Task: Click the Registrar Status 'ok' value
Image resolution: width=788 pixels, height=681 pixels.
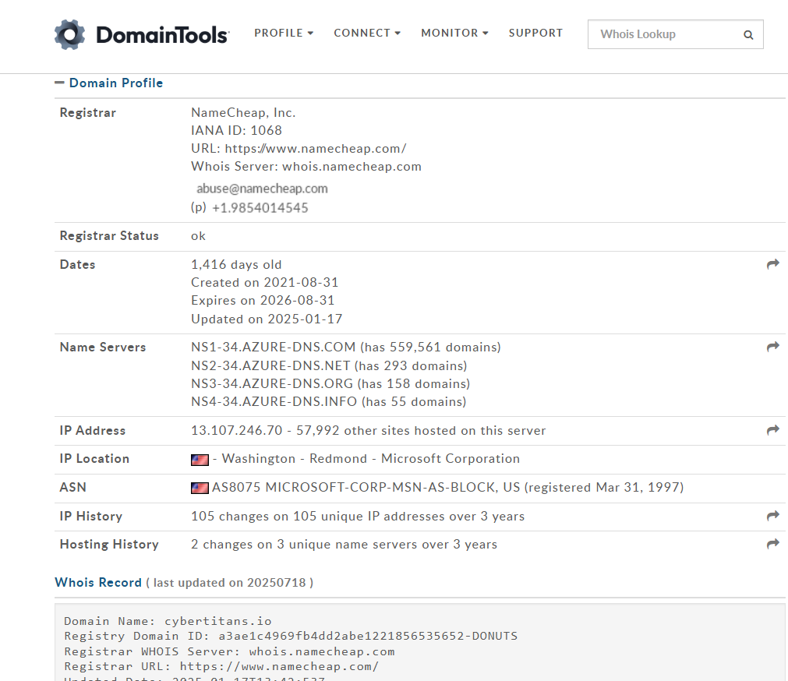Action: 198,236
